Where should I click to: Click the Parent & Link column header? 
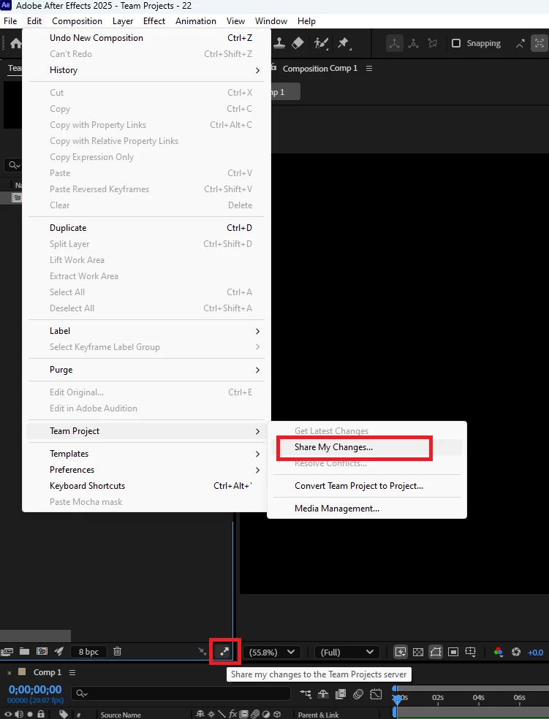(x=318, y=715)
